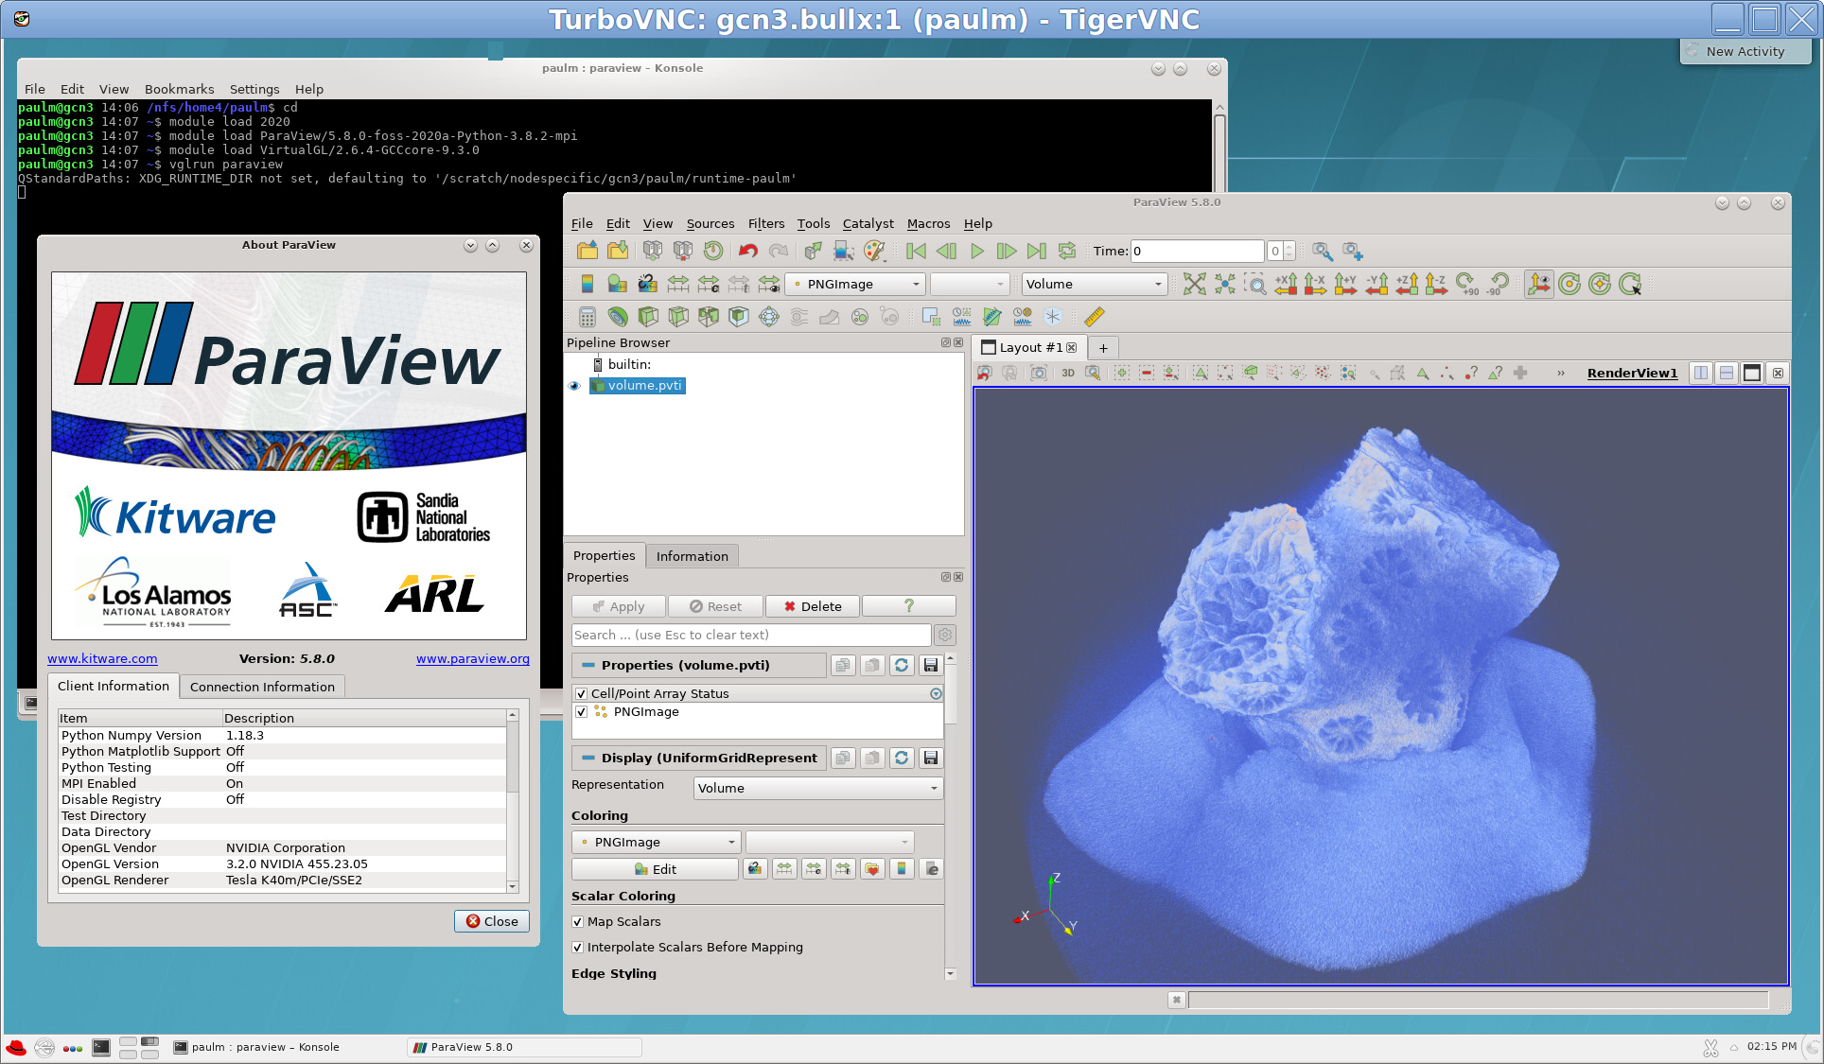Switch to Connection Information tab
The height and width of the screenshot is (1064, 1824).
[262, 687]
